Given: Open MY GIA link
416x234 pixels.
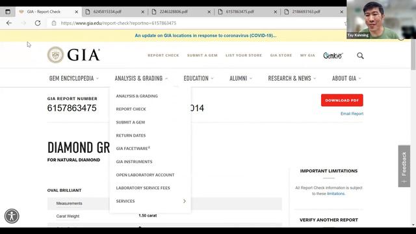Looking at the screenshot, I should pyautogui.click(x=307, y=55).
